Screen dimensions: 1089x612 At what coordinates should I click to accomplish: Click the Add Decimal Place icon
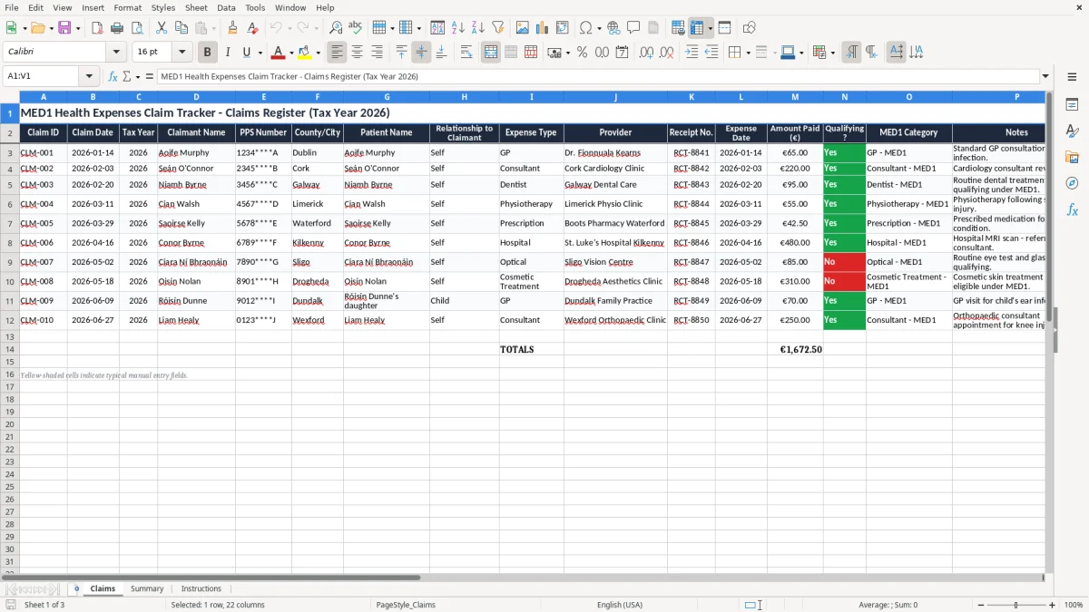646,52
